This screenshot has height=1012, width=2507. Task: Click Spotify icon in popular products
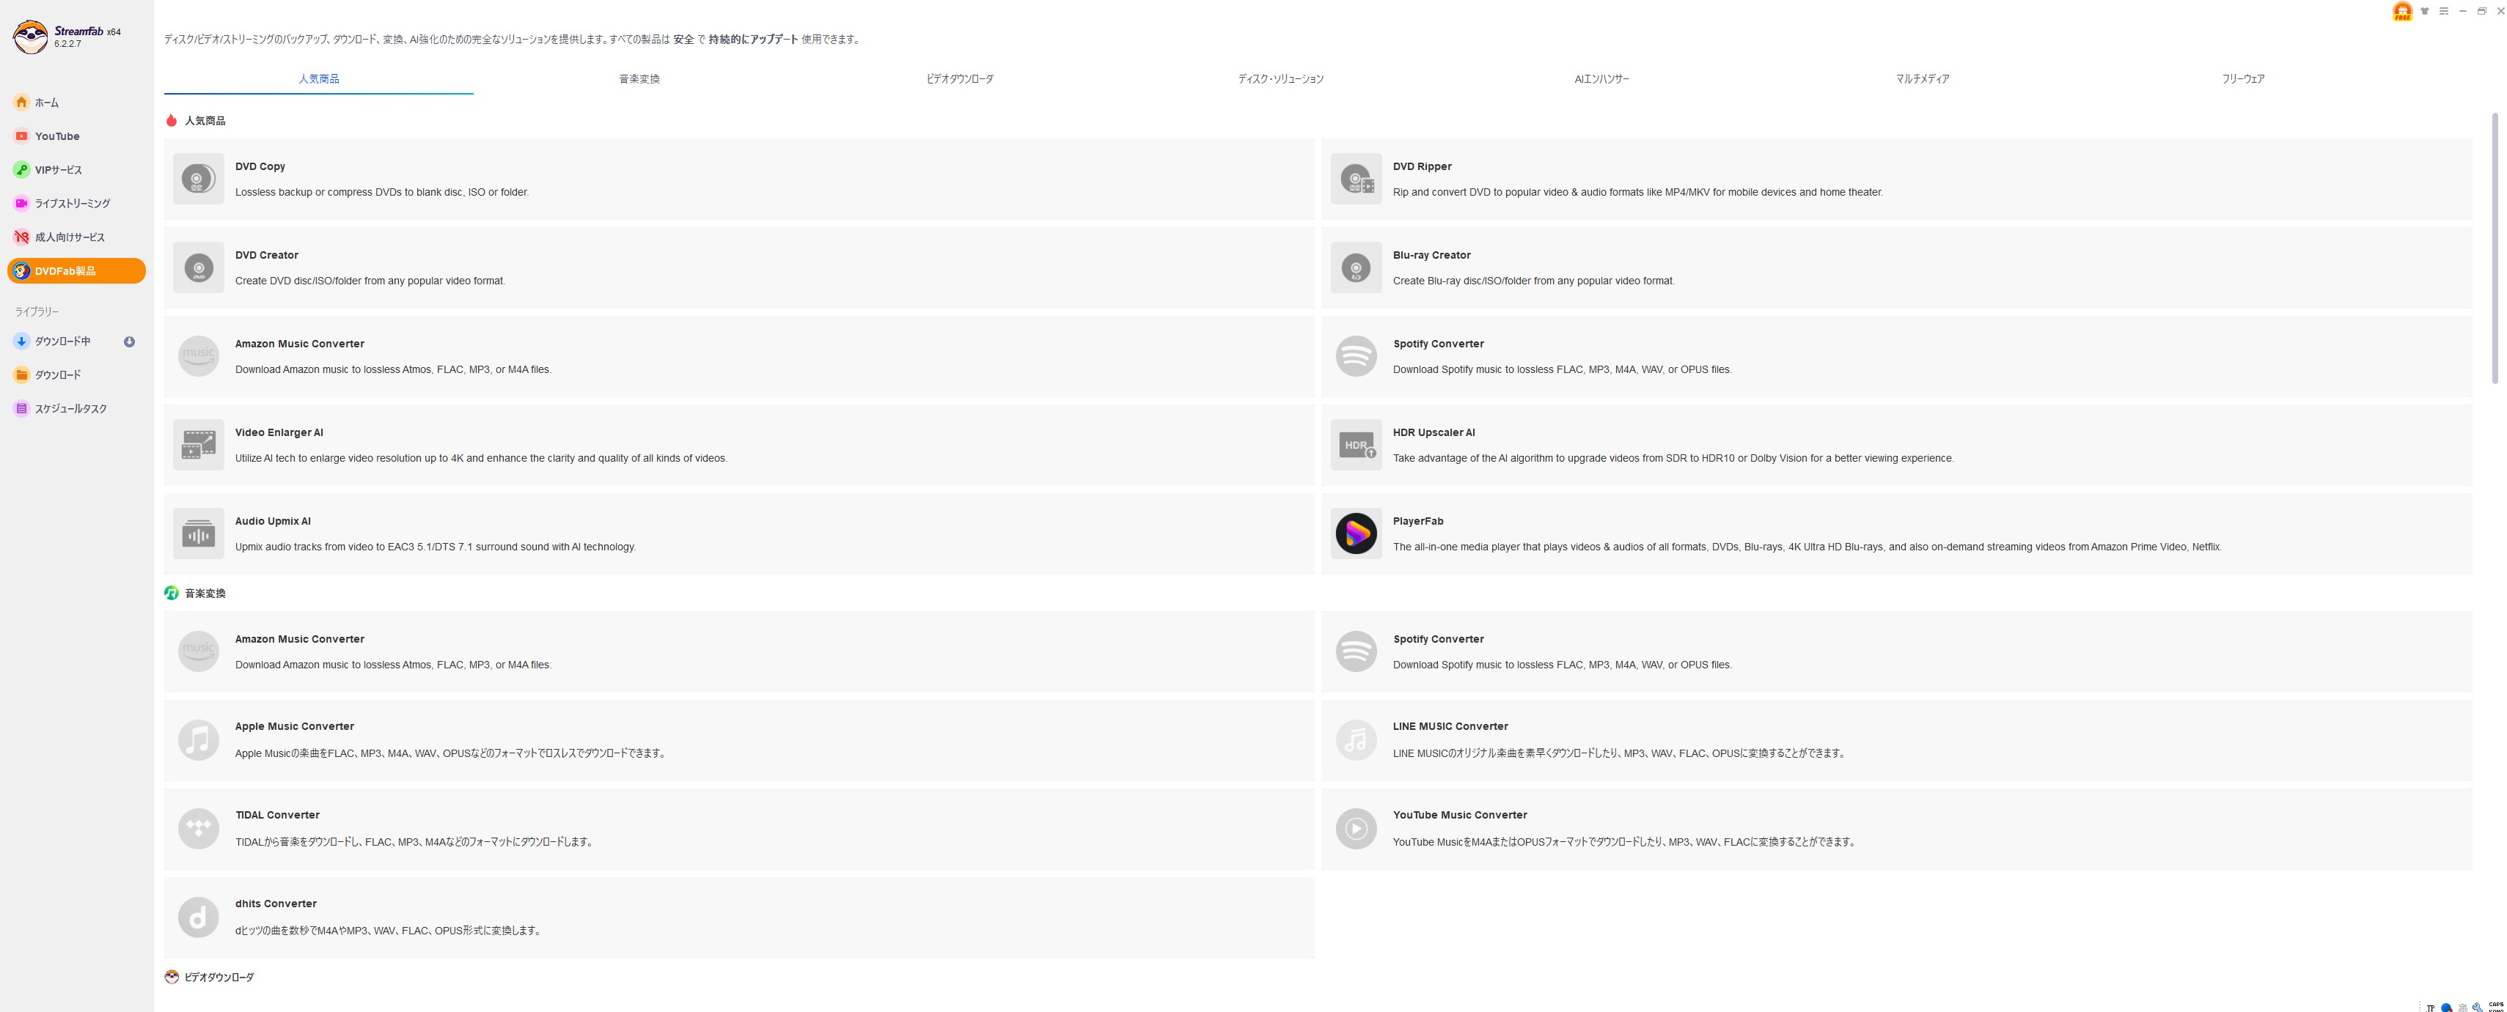[1356, 356]
